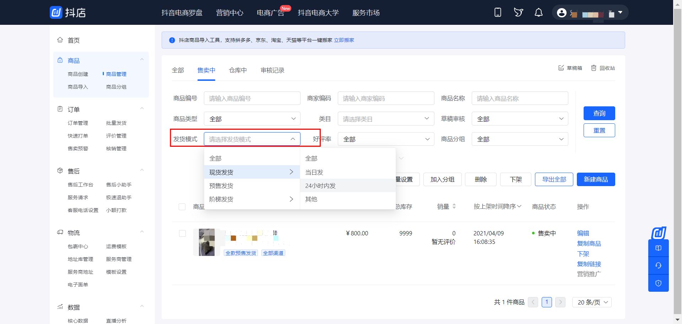Click the floating 抖店 assistant logo
The height and width of the screenshot is (324, 682).
[x=659, y=233]
